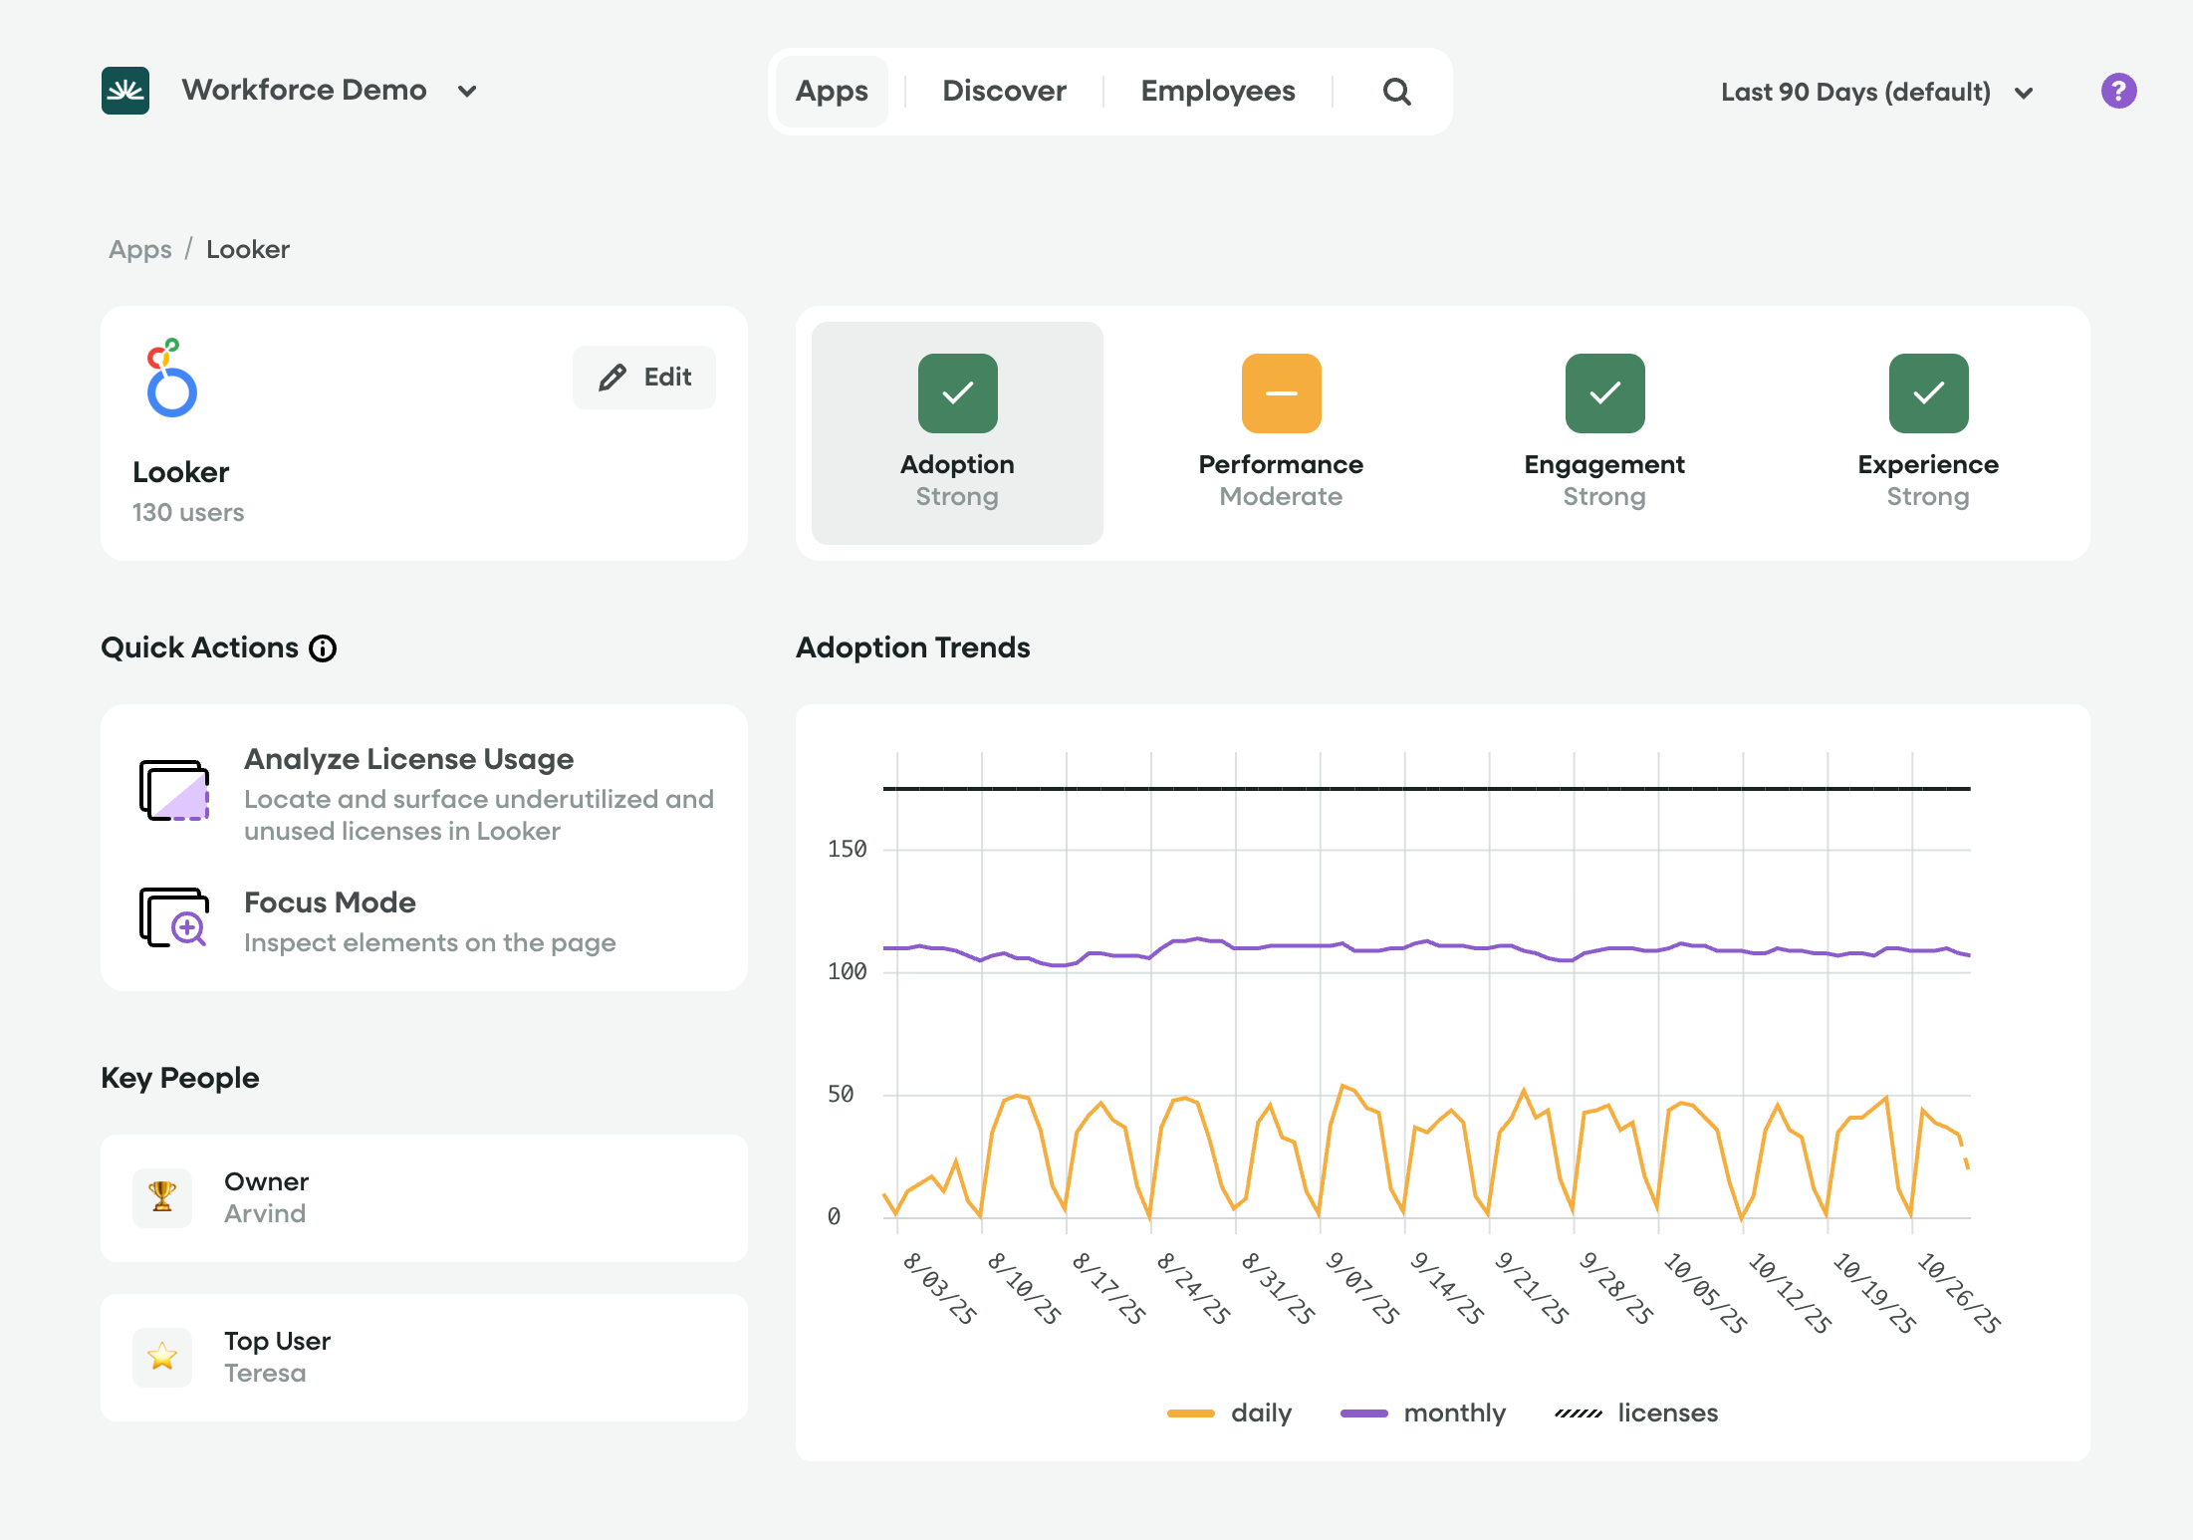Open the search magnifier icon
This screenshot has width=2193, height=1540.
click(x=1397, y=92)
